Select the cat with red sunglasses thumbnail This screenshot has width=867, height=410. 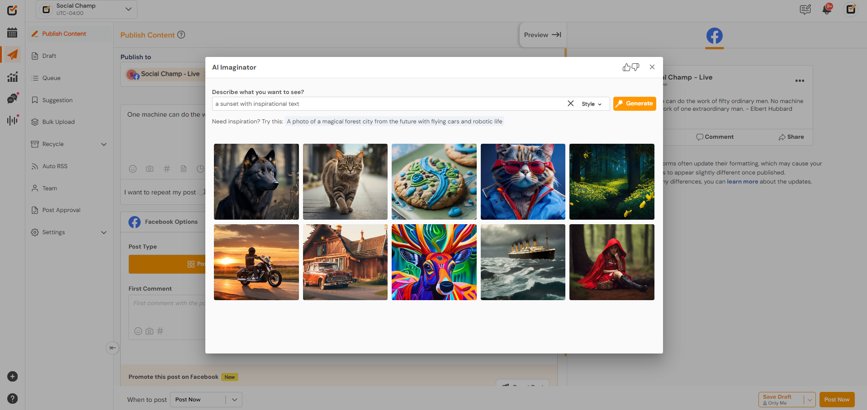coord(523,182)
